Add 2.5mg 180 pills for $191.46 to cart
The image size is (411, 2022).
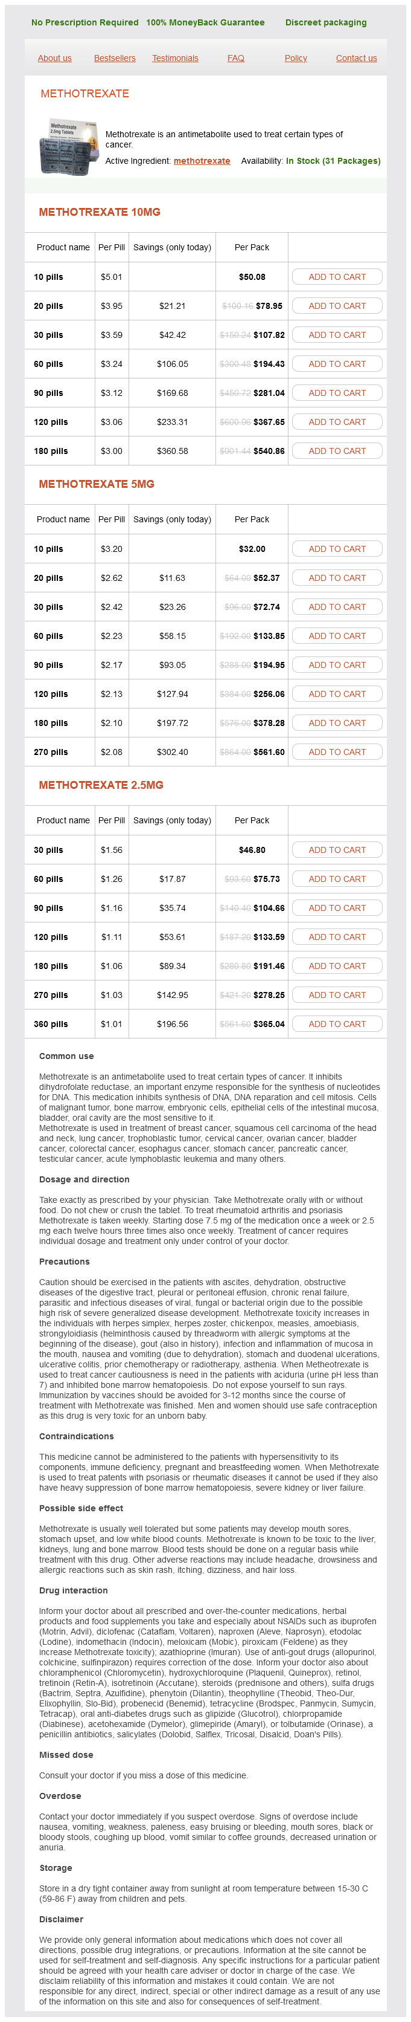(337, 966)
